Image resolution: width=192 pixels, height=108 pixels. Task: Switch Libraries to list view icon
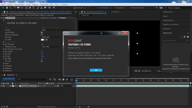tap(188, 37)
